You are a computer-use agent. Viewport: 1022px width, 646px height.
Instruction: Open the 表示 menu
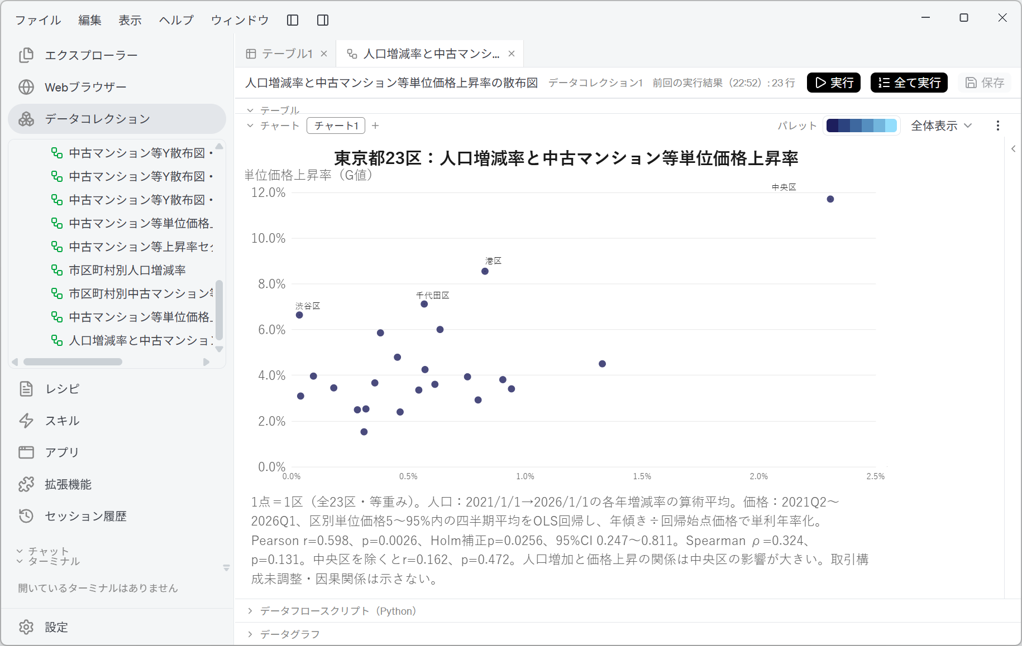(x=130, y=20)
